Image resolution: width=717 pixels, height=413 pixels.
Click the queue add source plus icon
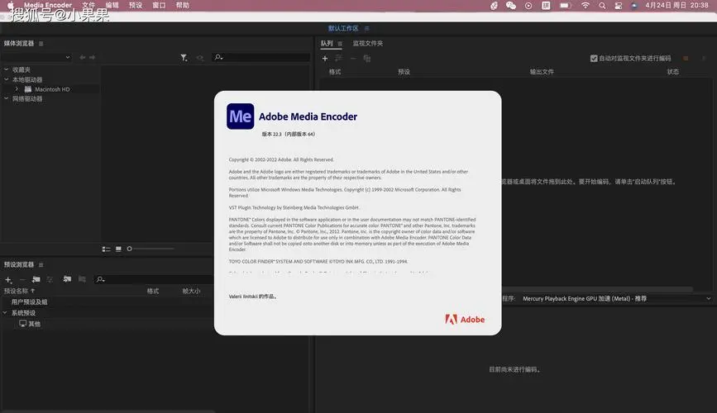coord(325,59)
